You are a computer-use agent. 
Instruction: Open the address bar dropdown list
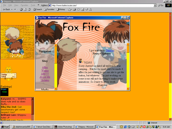click(155, 5)
